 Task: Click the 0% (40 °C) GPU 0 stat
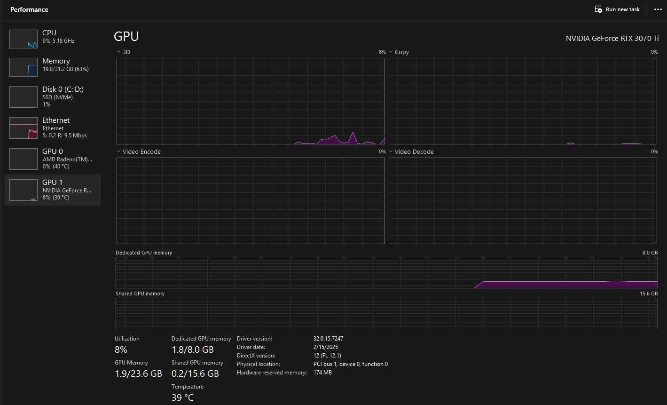[56, 167]
